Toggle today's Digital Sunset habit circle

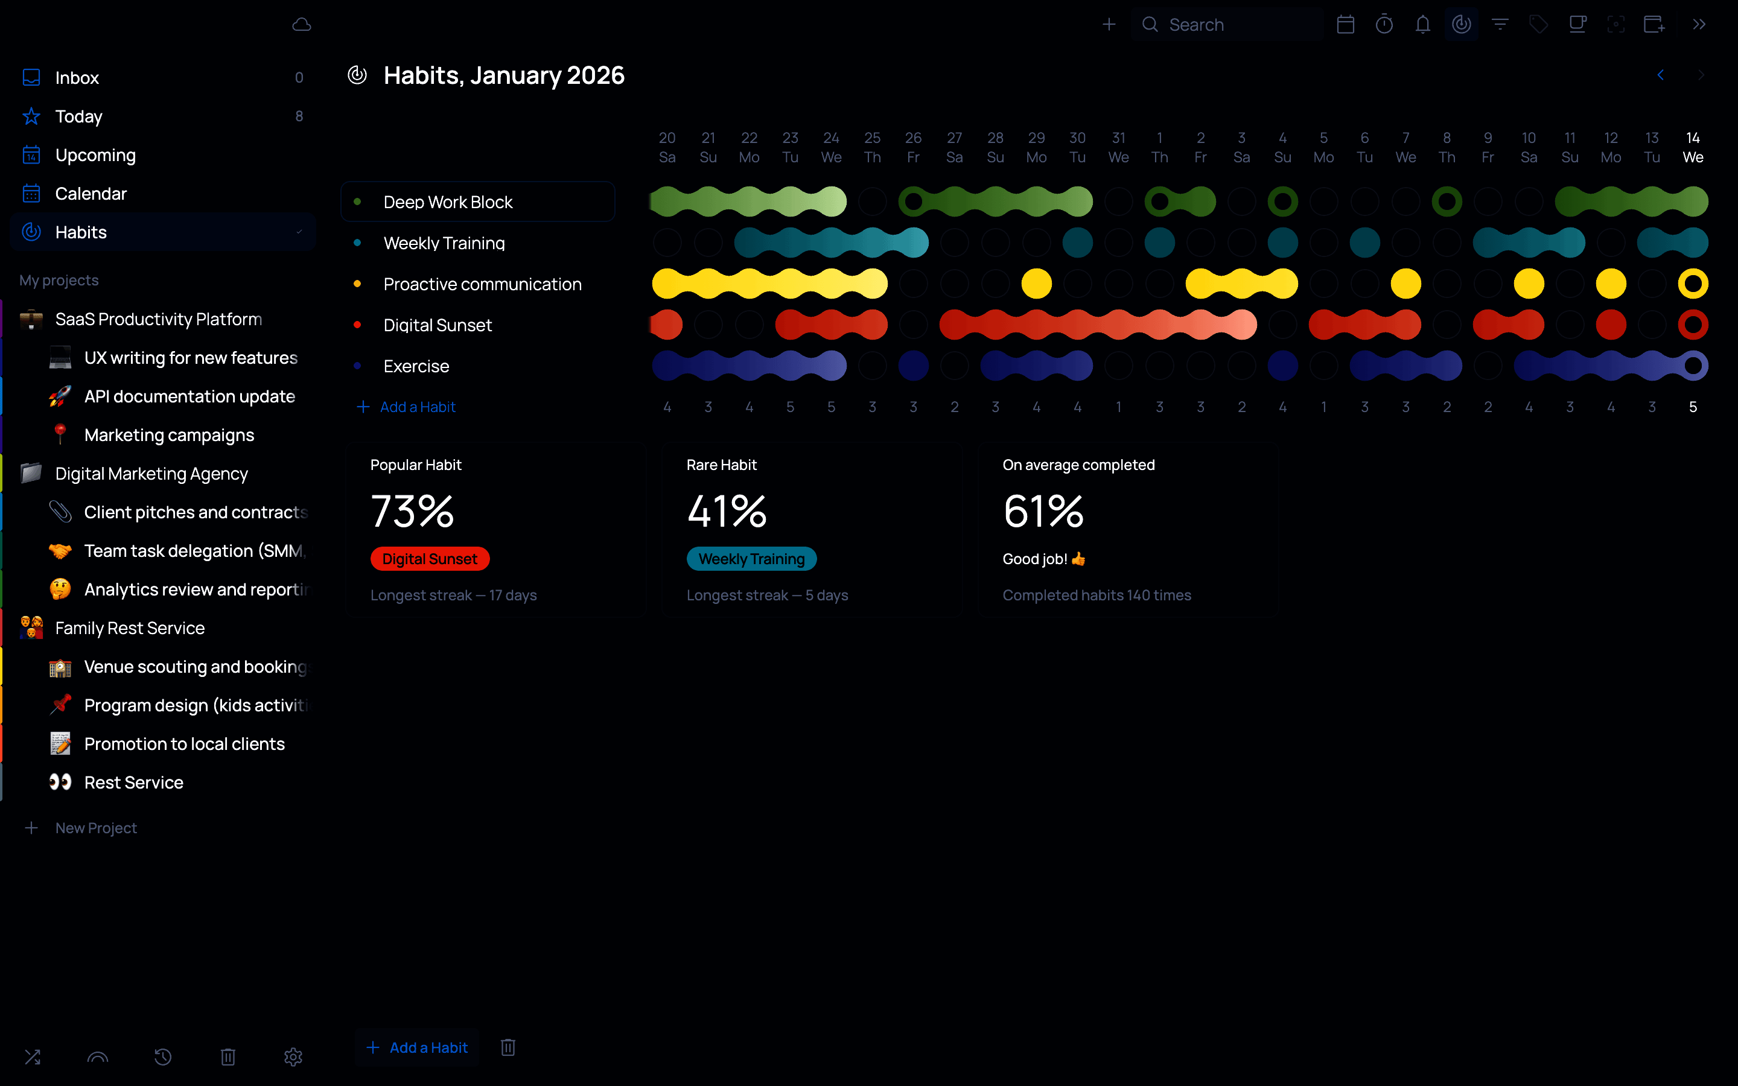1693,325
